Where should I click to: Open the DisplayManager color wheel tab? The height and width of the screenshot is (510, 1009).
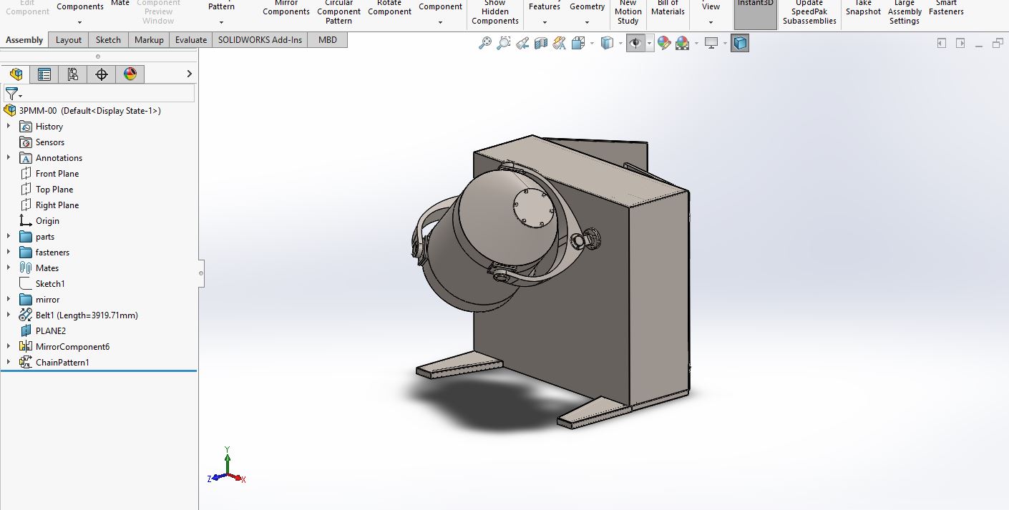pyautogui.click(x=130, y=74)
